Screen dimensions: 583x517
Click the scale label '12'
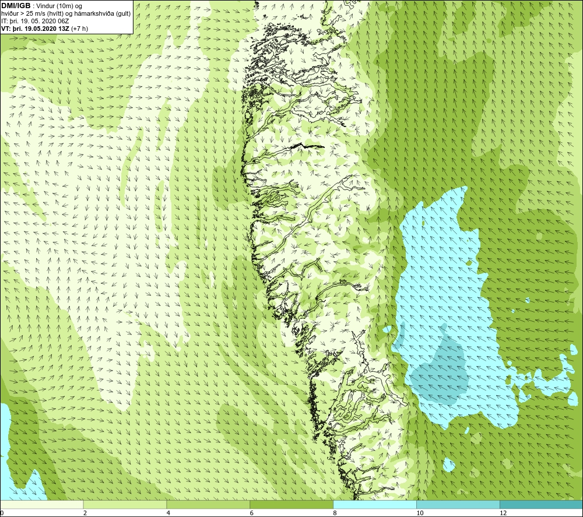[x=503, y=513]
